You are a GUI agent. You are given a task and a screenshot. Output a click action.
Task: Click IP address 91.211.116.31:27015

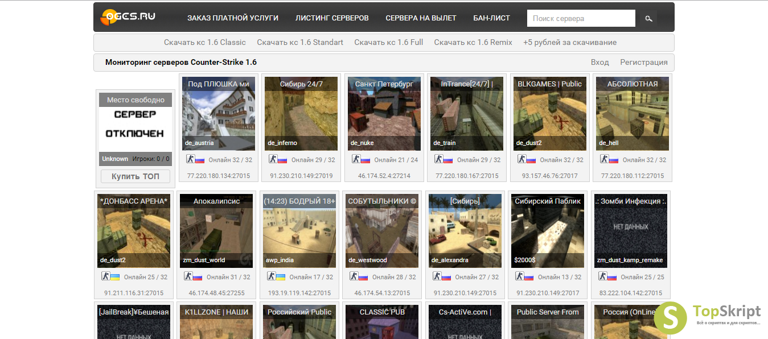(134, 293)
